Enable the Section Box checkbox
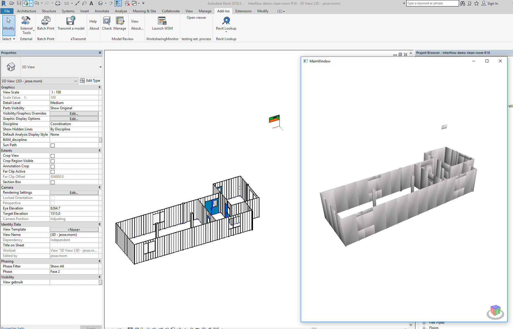Viewport: 513px width, 329px height. click(52, 182)
